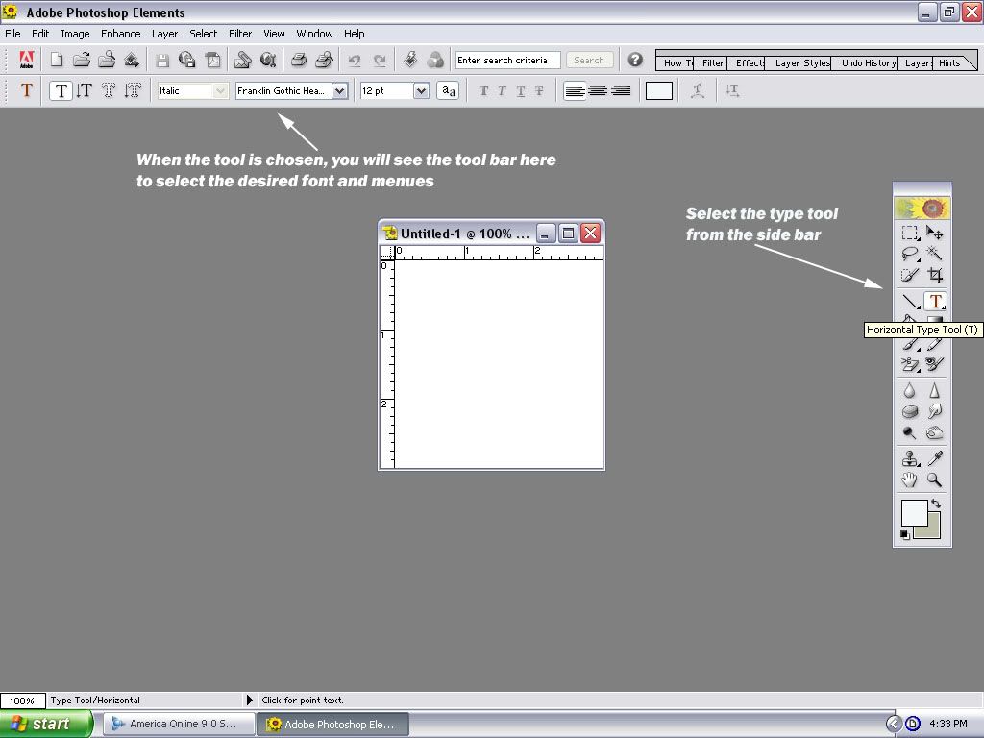
Task: Select the Brush tool
Action: point(909,344)
